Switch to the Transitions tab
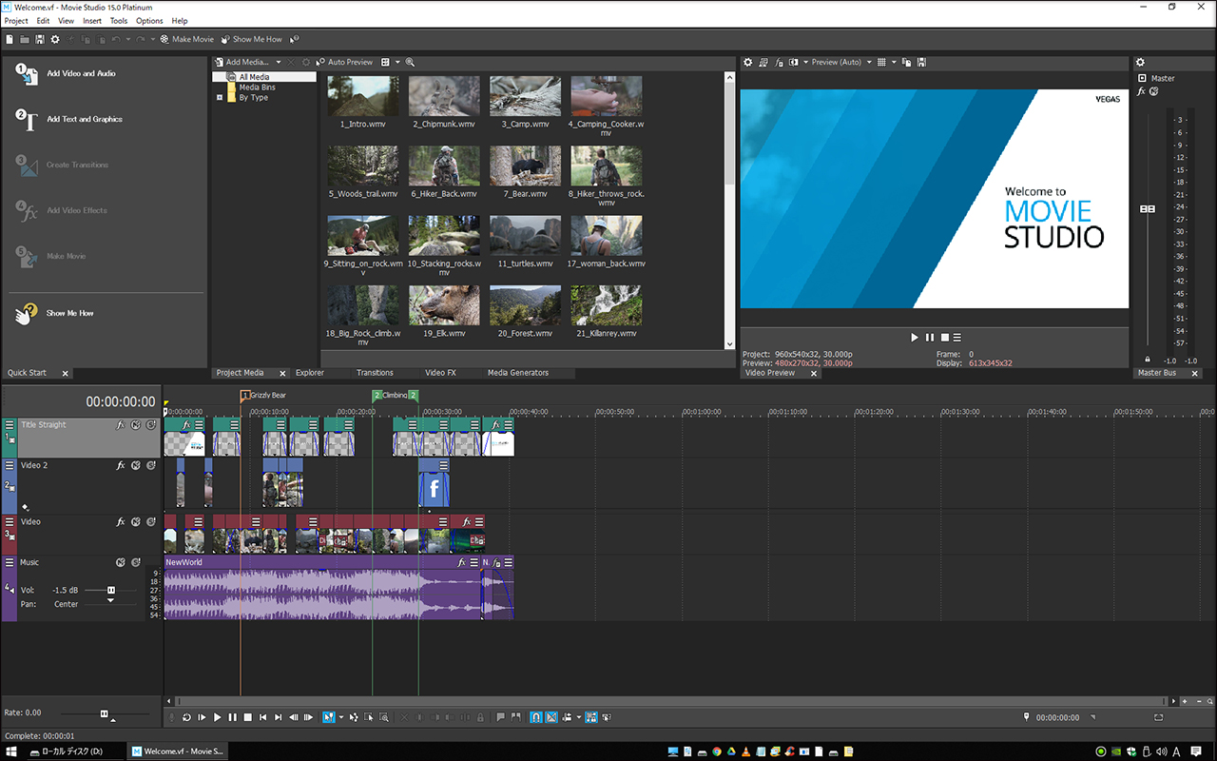The height and width of the screenshot is (761, 1217). (x=375, y=373)
